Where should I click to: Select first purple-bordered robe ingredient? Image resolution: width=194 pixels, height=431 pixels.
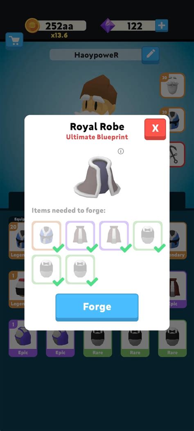coord(80,236)
